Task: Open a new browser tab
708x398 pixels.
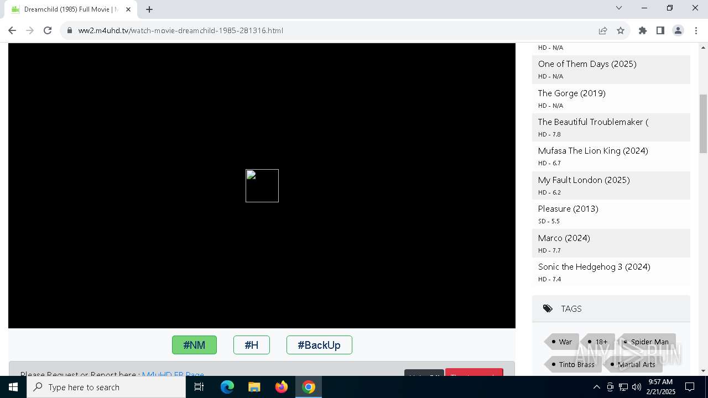Action: (149, 9)
